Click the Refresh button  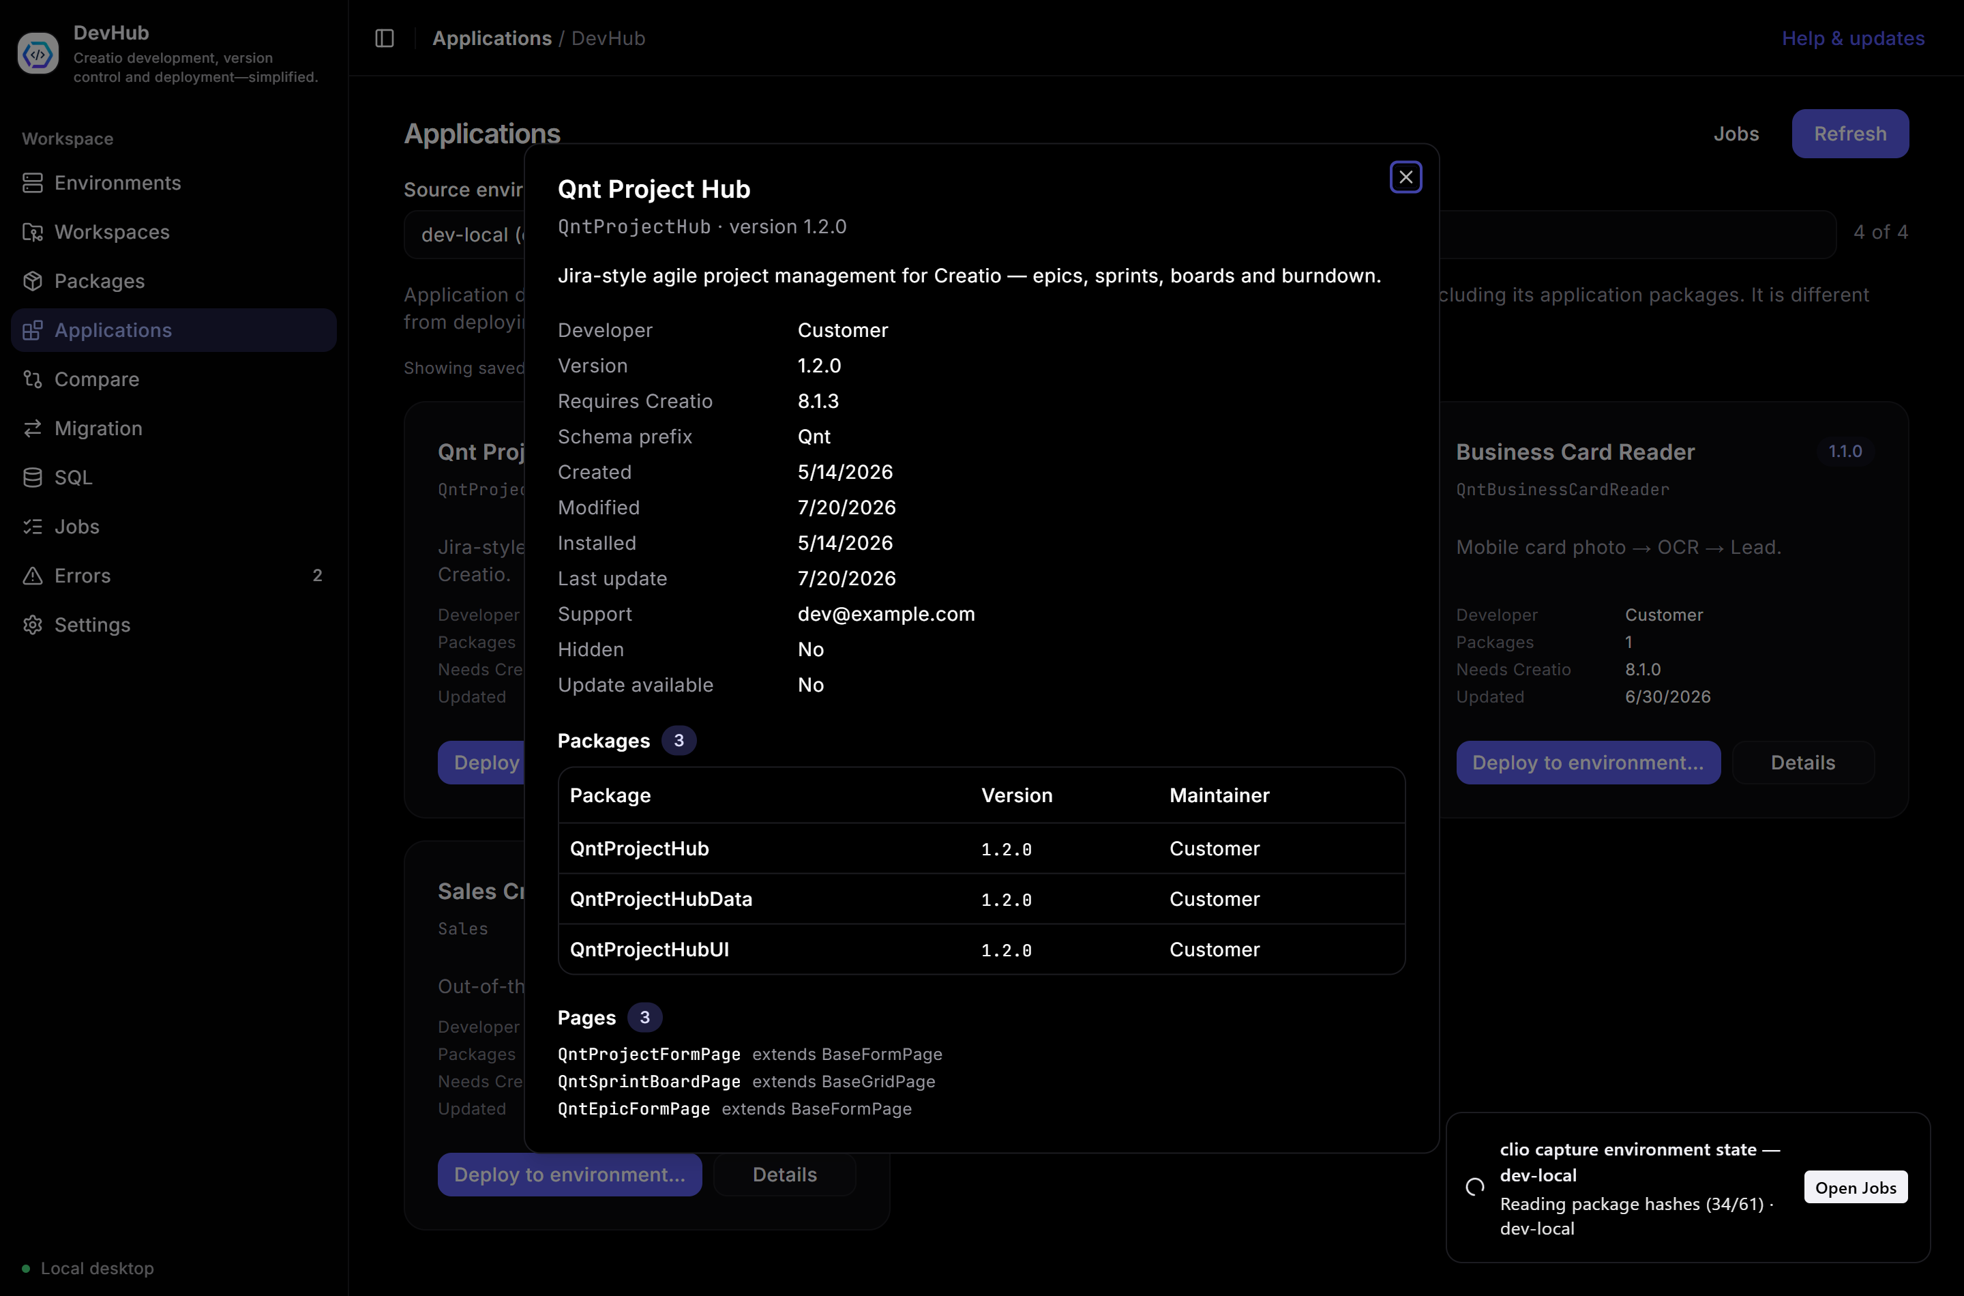pos(1850,134)
